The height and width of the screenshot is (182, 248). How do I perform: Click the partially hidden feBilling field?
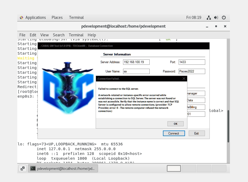pyautogui.click(x=196, y=107)
